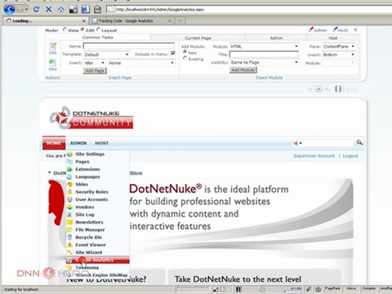Open the browser back history dropdown
Image resolution: width=392 pixels, height=294 pixels.
(x=26, y=10)
